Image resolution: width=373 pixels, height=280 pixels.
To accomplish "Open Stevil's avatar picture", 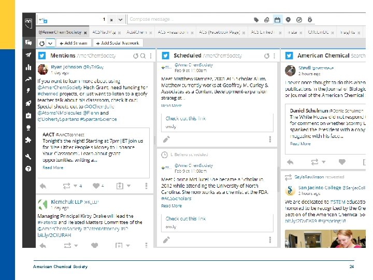I will coord(290,71).
